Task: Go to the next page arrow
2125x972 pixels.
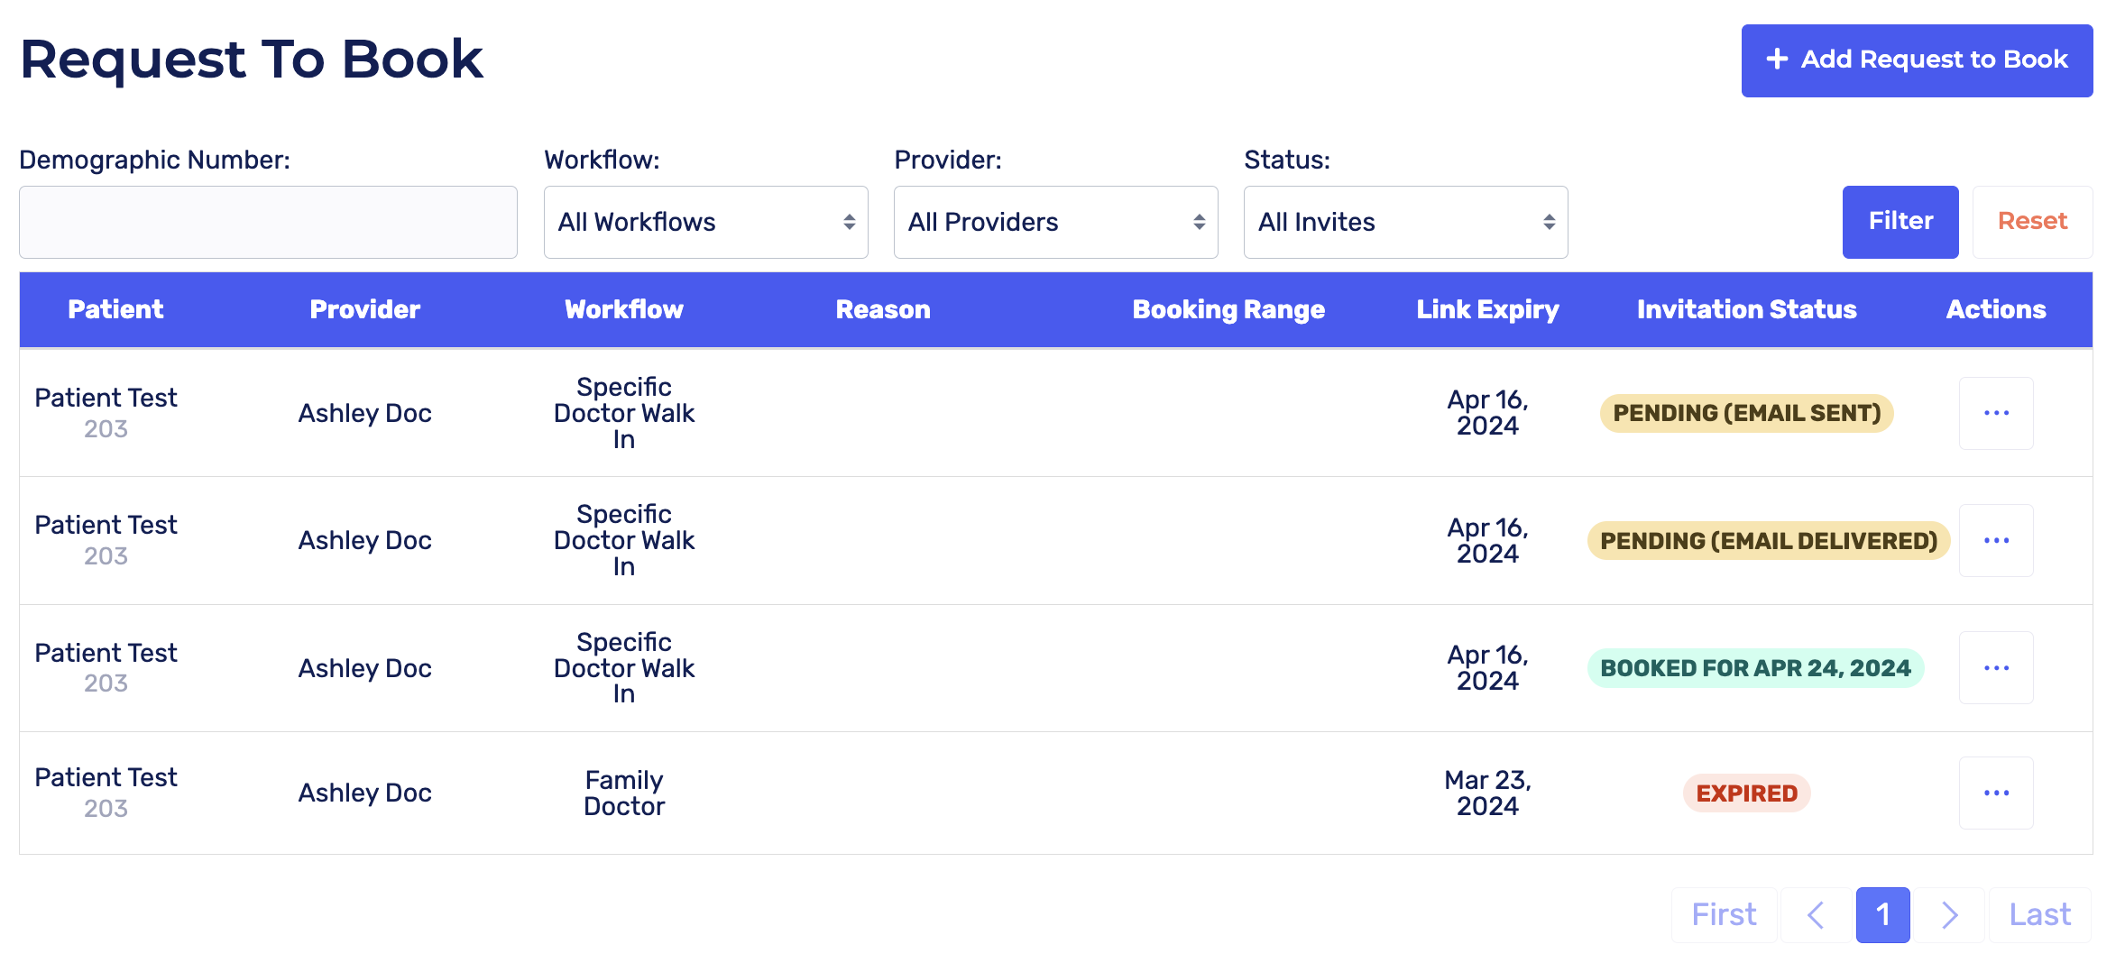Action: click(1949, 915)
